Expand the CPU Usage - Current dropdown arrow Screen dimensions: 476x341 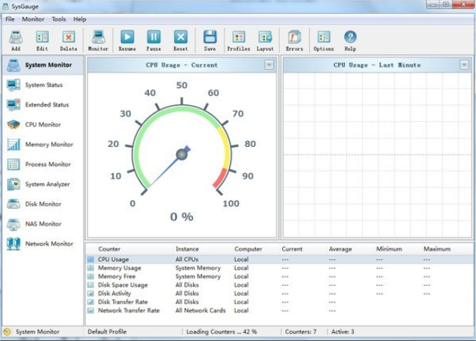click(x=269, y=65)
